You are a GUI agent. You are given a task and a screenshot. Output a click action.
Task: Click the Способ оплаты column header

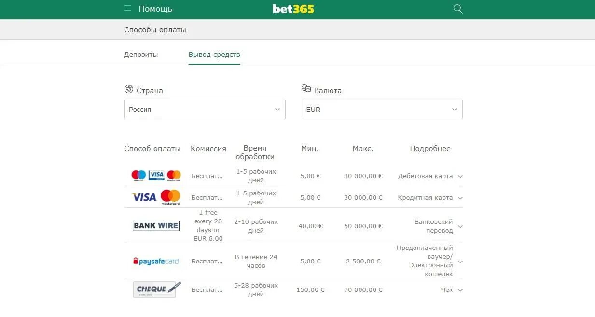(152, 149)
